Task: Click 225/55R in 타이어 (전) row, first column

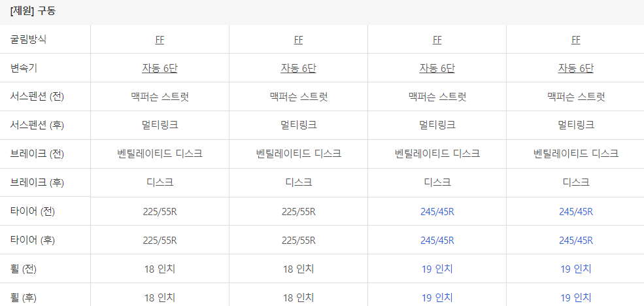Action: point(160,212)
